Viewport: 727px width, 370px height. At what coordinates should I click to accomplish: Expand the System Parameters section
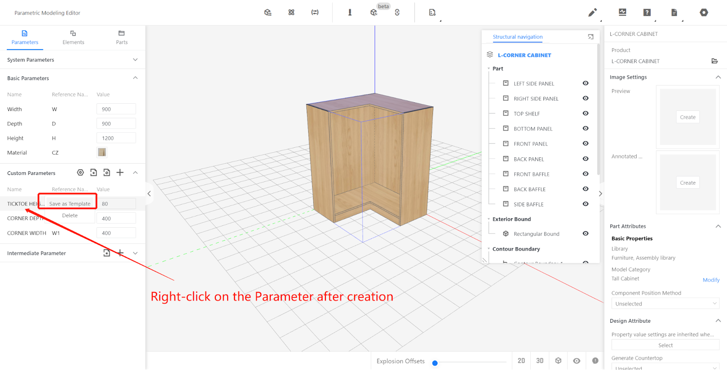pos(135,60)
